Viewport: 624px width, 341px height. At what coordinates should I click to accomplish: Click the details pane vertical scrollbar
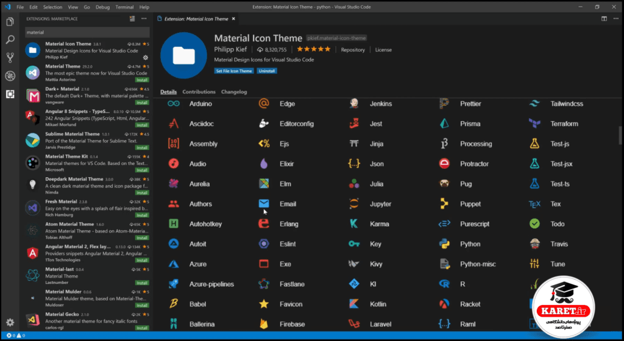point(620,136)
